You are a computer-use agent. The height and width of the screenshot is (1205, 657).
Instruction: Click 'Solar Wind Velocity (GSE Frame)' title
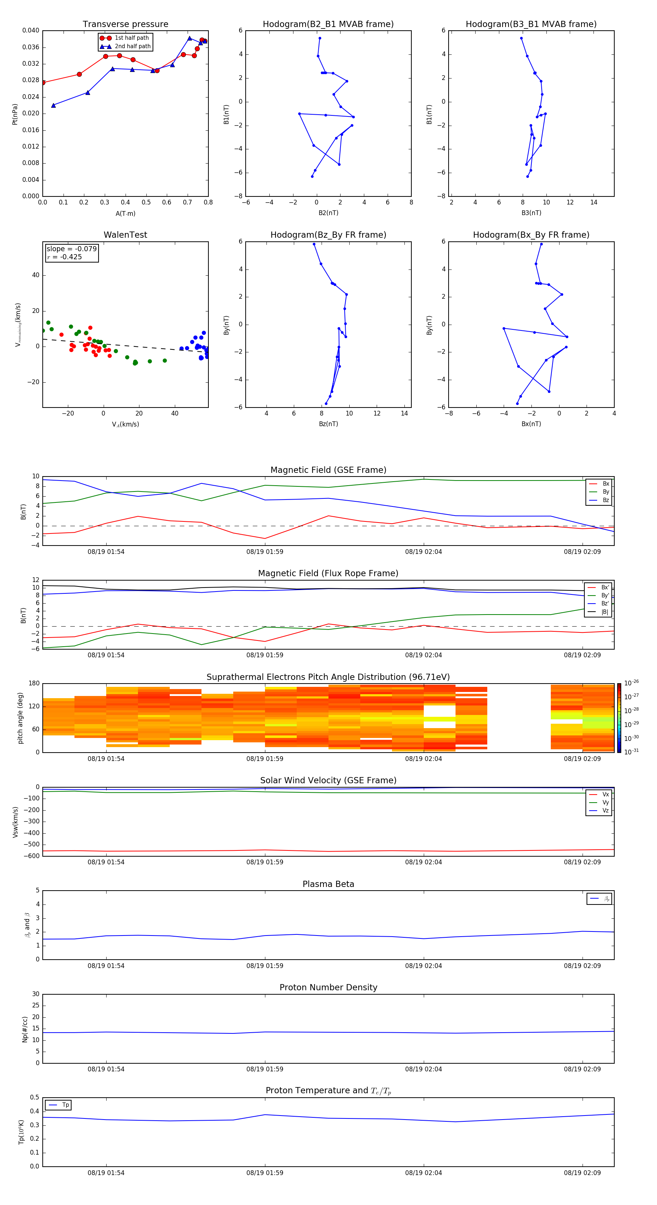coord(328,781)
